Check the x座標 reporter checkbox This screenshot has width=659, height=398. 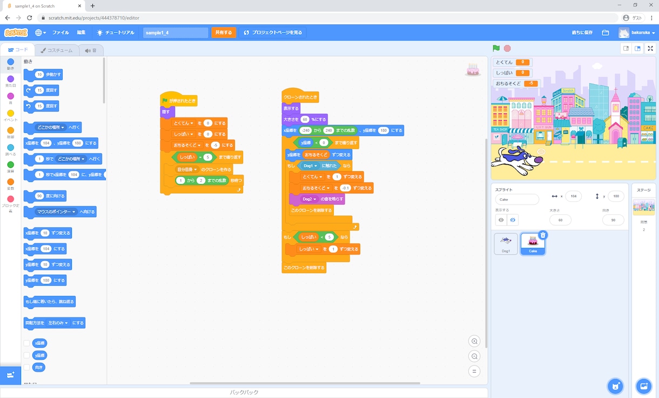coord(26,343)
